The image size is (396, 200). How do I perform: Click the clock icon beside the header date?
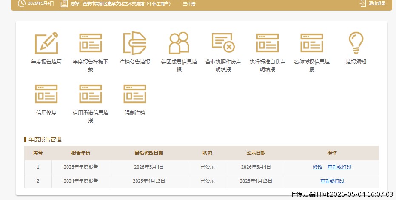point(21,3)
